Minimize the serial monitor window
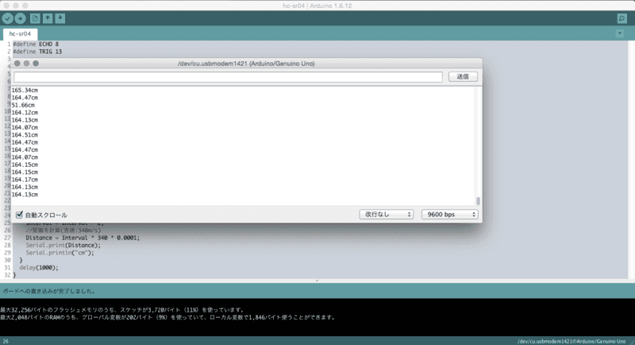The image size is (635, 345). pos(26,63)
